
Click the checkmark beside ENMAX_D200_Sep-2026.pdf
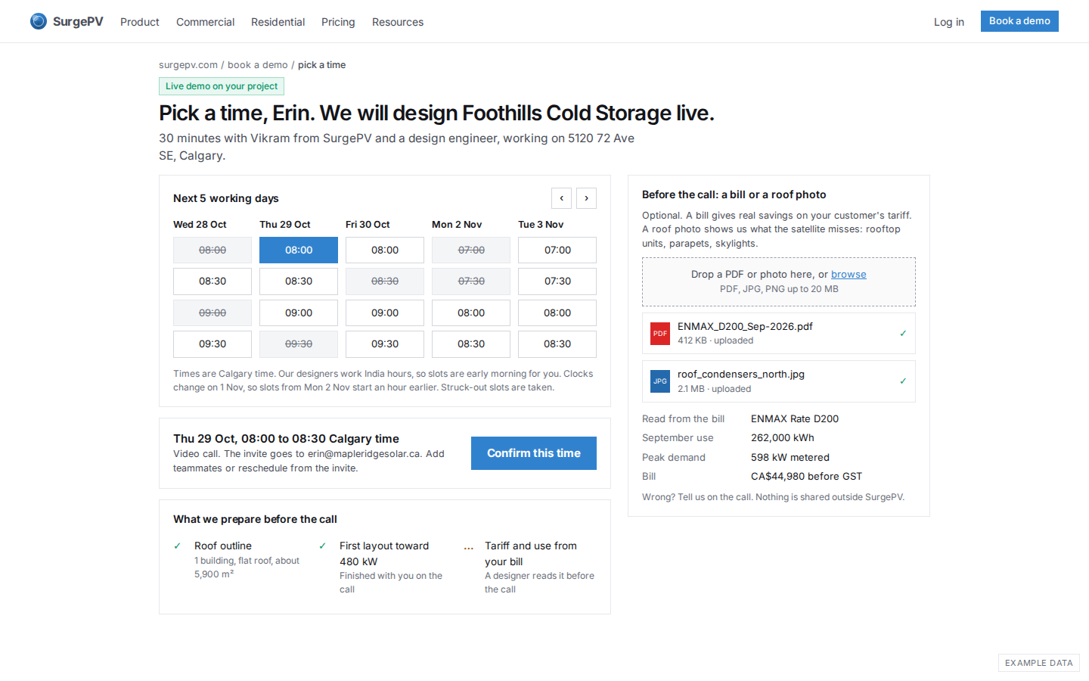903,334
